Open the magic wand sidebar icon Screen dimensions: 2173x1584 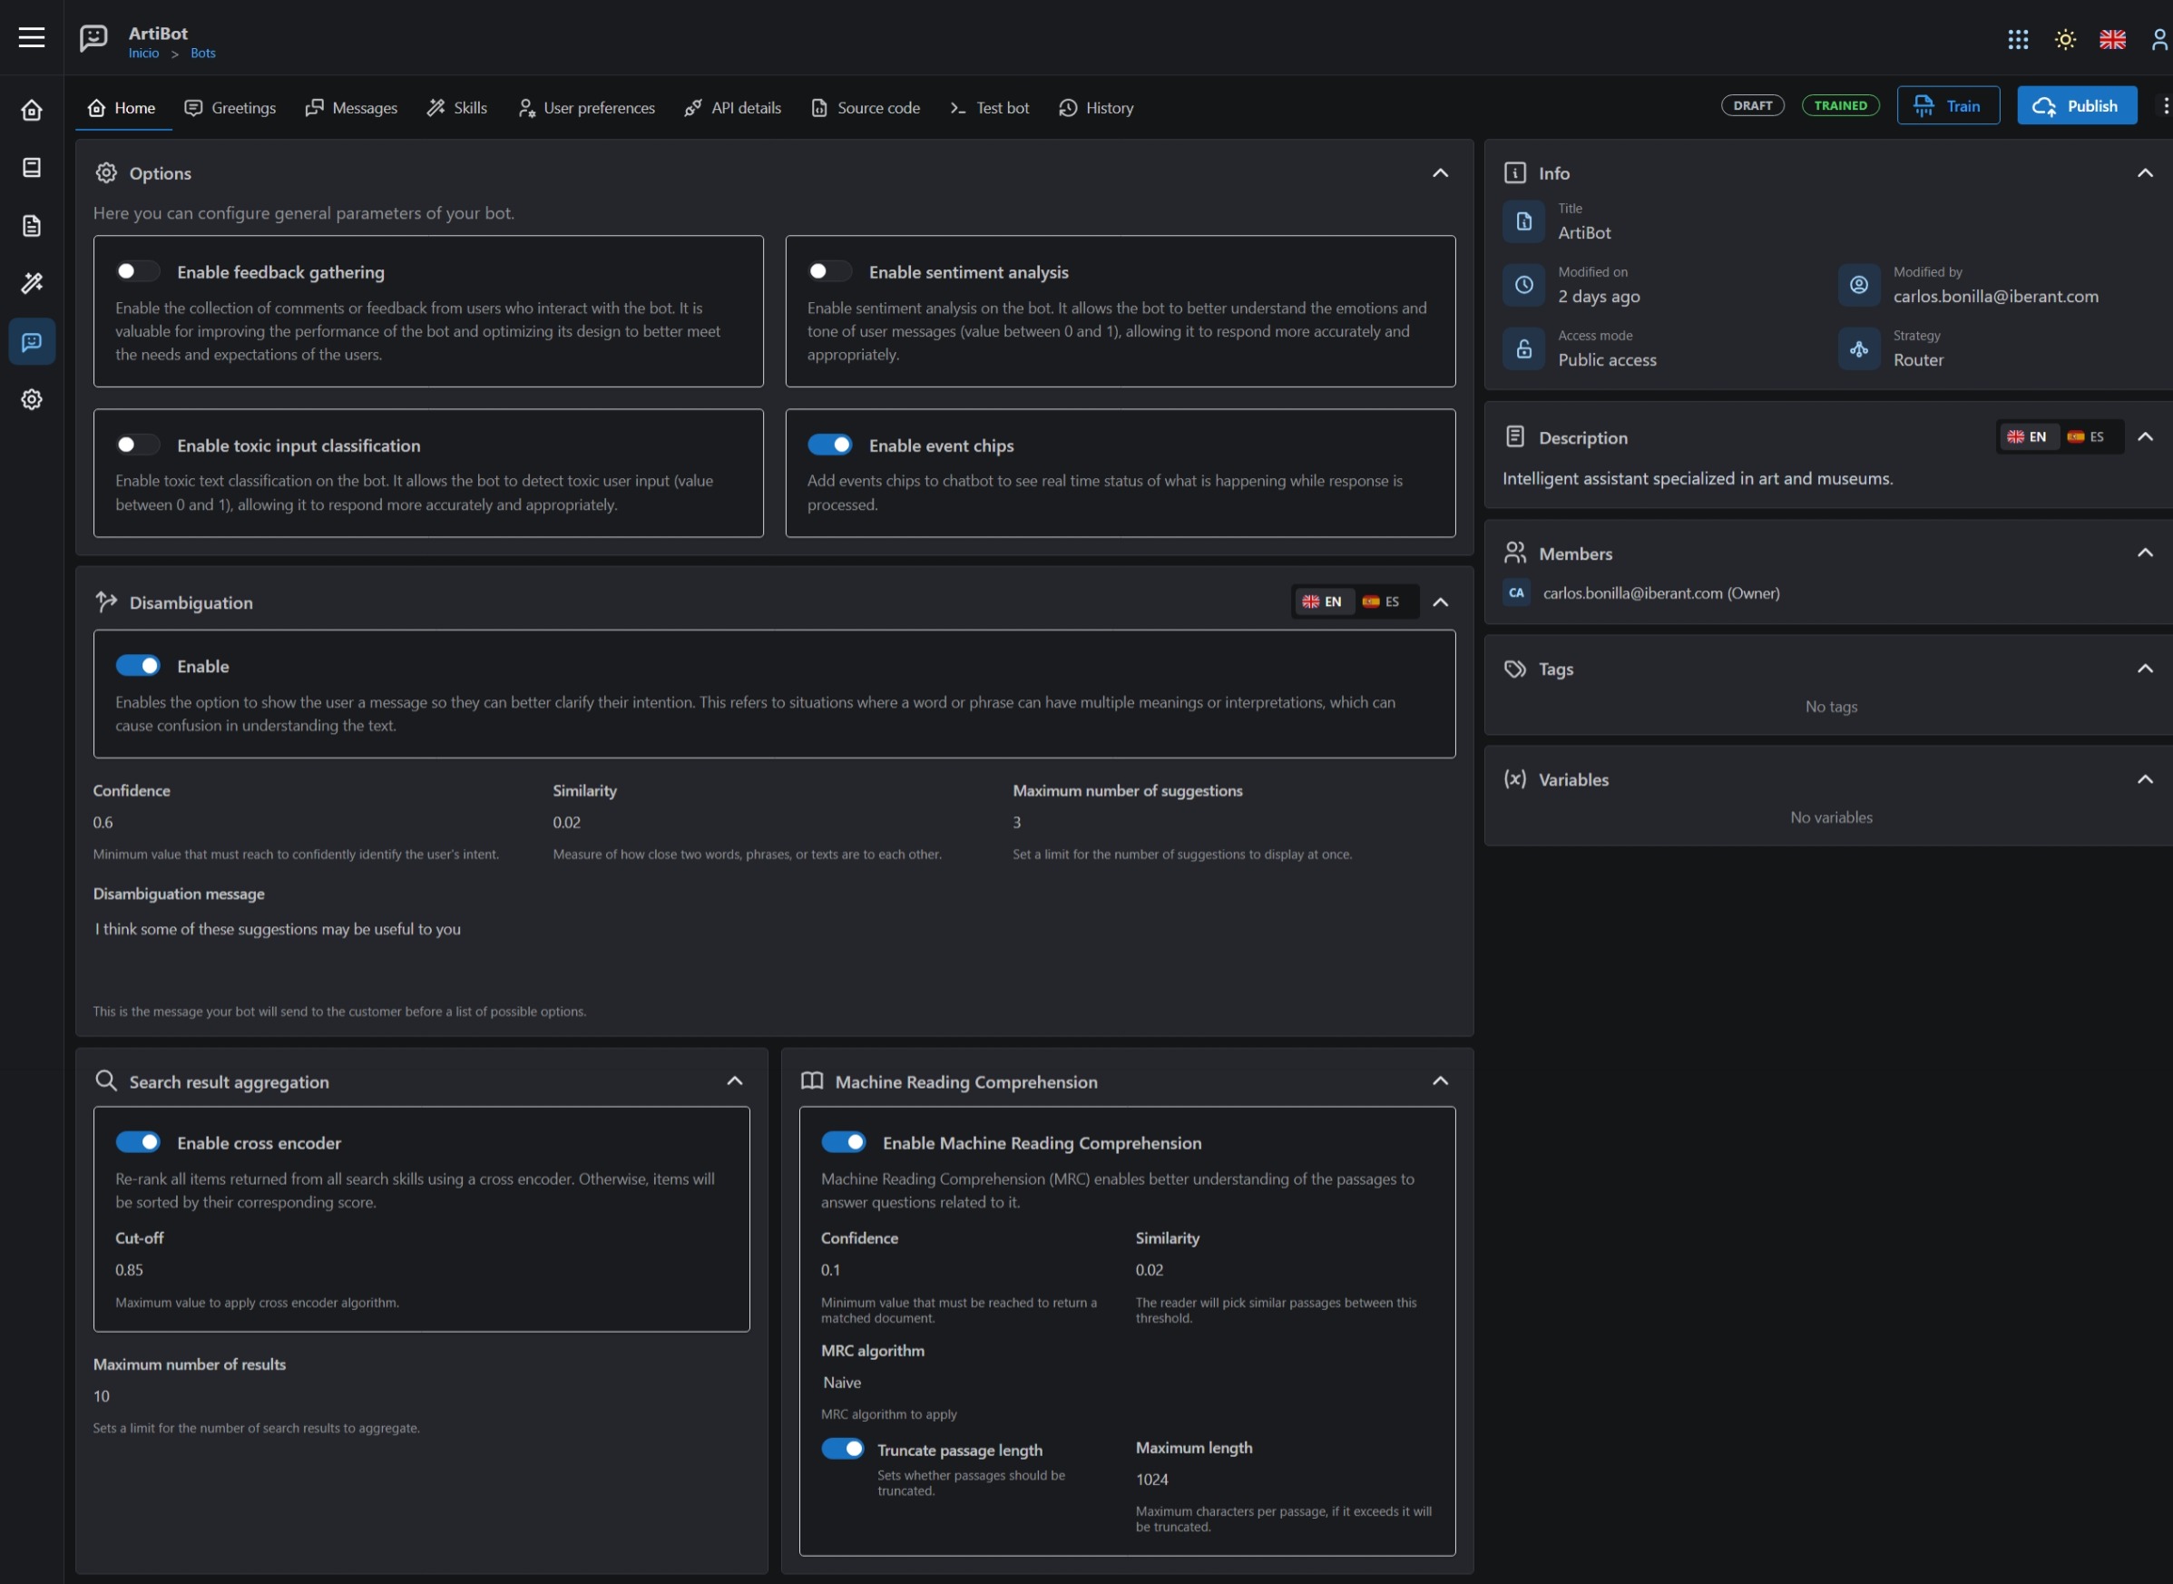(32, 283)
